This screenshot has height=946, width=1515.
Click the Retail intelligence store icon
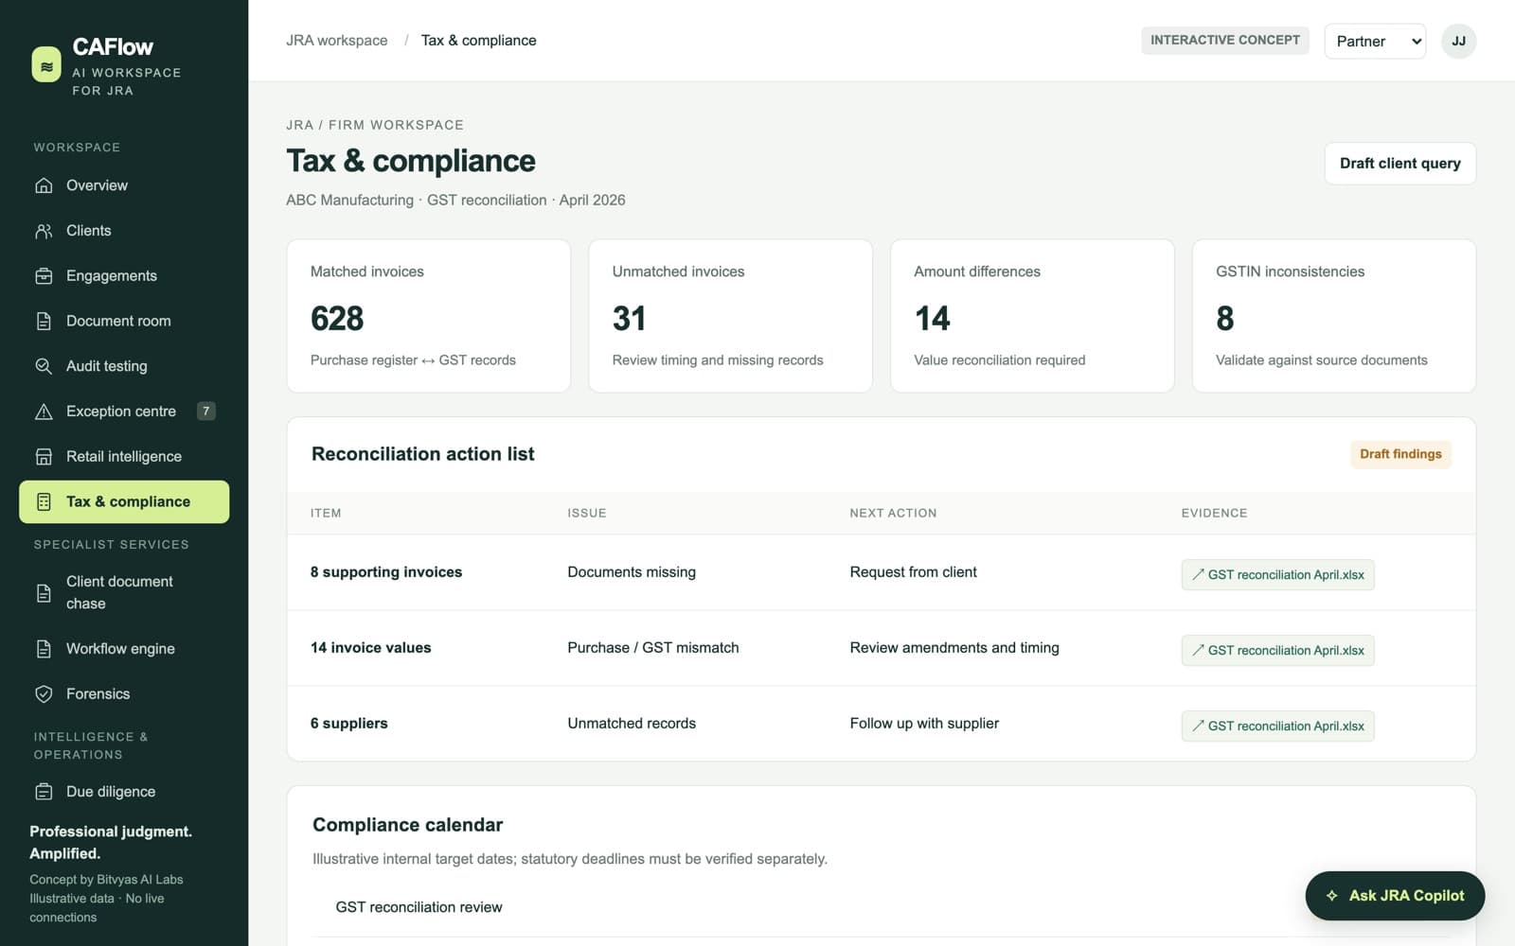click(44, 457)
